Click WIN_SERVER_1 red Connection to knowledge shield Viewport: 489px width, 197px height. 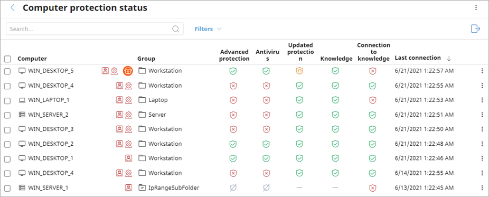(372, 187)
